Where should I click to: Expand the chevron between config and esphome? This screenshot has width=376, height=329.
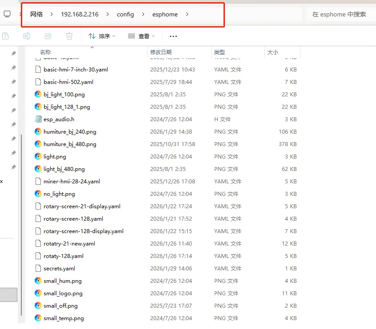[x=143, y=14]
